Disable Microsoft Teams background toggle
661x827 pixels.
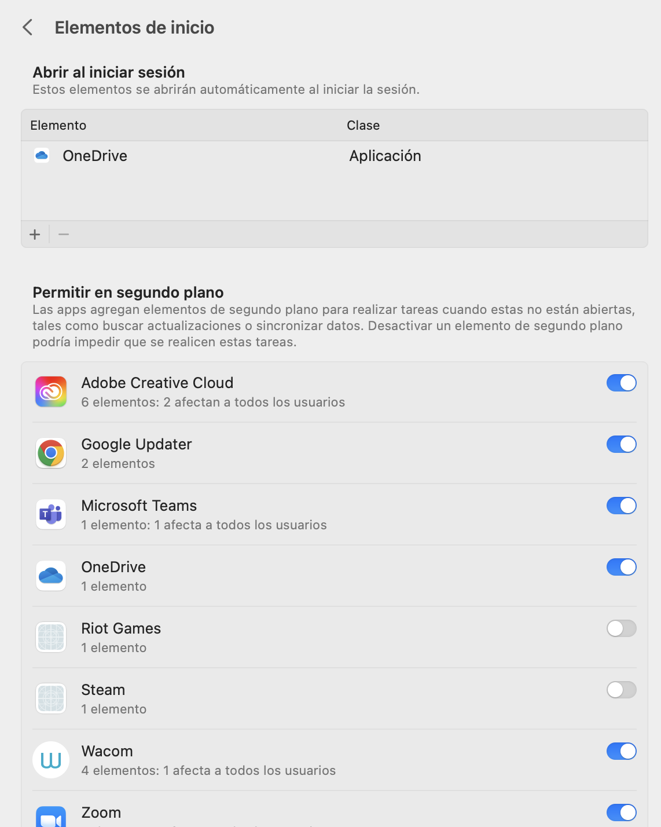[x=621, y=506]
